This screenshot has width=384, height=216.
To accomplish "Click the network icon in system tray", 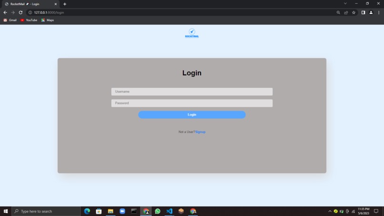I will (x=353, y=211).
